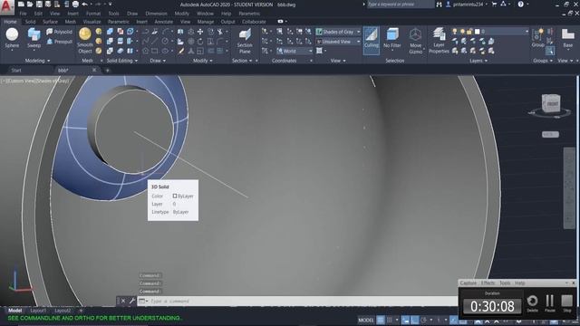Open the recorder Effects menu
The width and height of the screenshot is (580, 326).
[x=488, y=283]
